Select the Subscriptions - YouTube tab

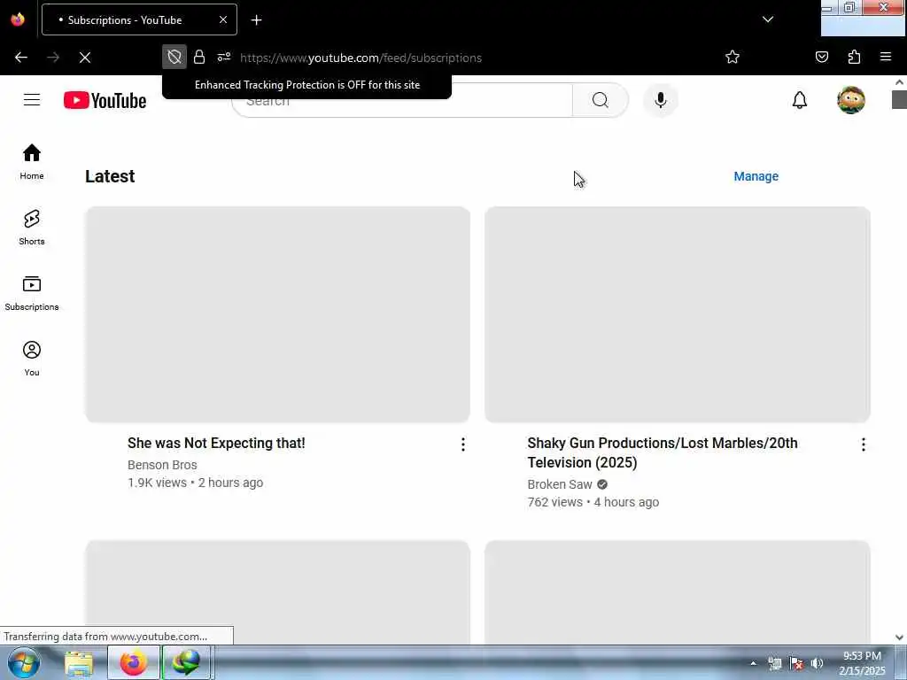(139, 19)
